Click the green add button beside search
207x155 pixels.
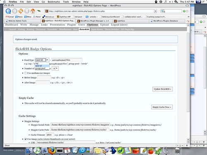pos(184,11)
